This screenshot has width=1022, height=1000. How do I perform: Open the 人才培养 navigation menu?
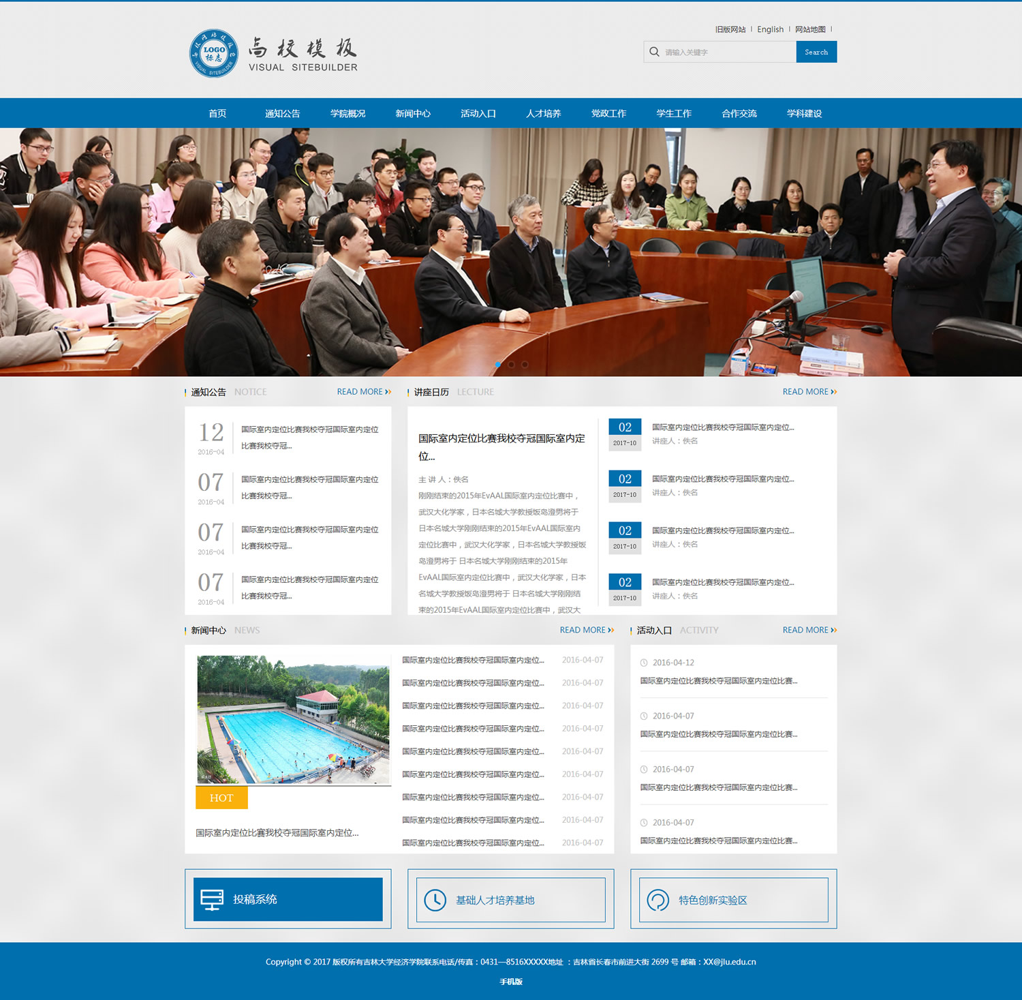[543, 113]
